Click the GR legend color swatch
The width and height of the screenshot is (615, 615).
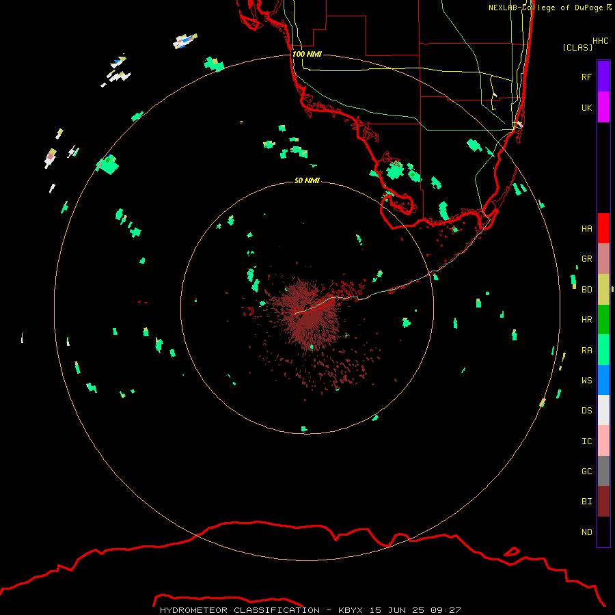pyautogui.click(x=603, y=258)
